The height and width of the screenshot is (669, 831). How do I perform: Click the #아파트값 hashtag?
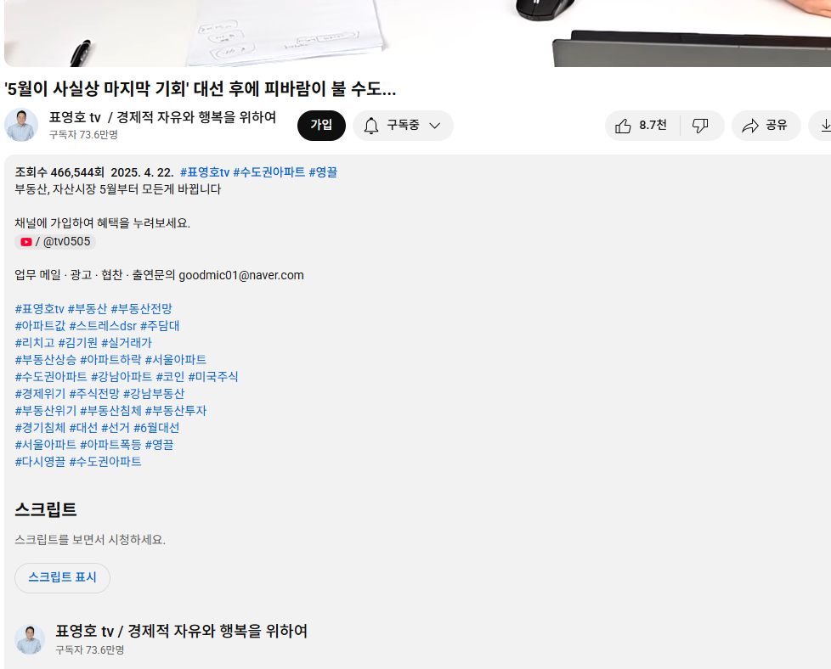[40, 326]
